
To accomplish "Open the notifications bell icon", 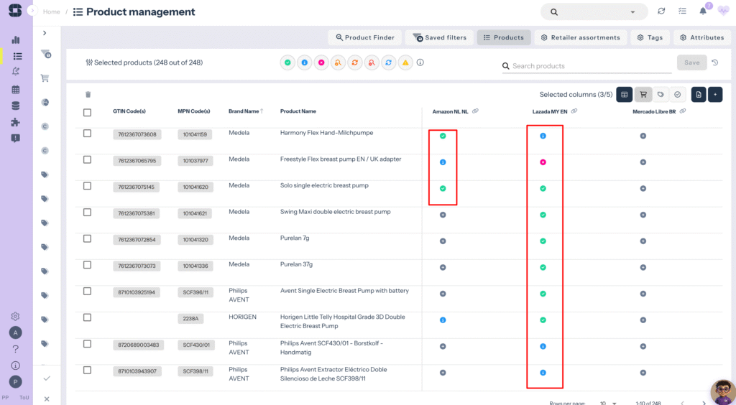I will point(703,11).
